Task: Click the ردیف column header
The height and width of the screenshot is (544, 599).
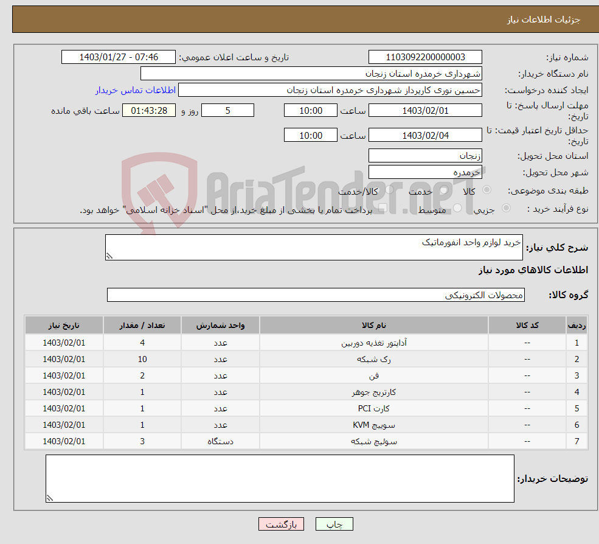Action: tap(577, 325)
